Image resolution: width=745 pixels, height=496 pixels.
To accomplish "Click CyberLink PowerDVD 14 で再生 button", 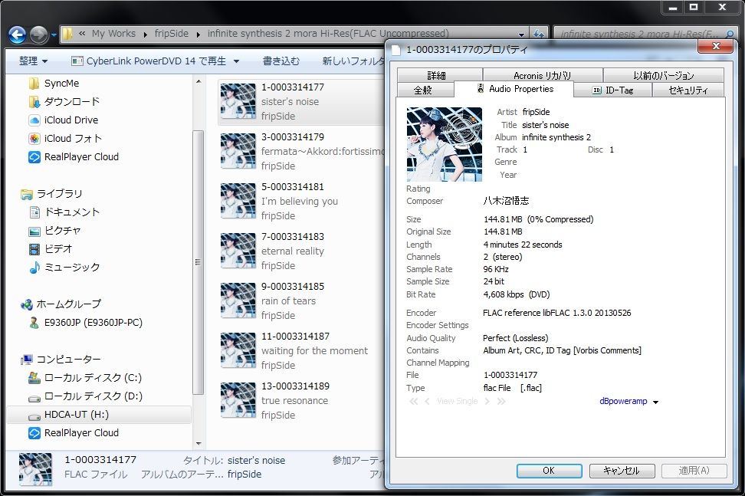I will point(148,61).
